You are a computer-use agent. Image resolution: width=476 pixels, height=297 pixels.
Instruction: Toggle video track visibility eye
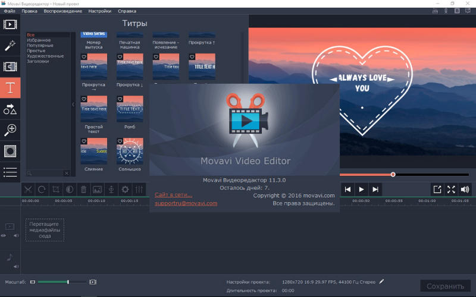pyautogui.click(x=4, y=235)
